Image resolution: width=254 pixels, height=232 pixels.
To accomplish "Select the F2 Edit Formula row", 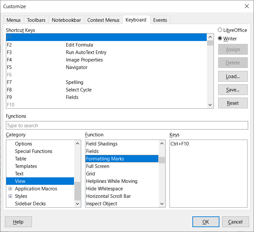I will click(x=106, y=45).
